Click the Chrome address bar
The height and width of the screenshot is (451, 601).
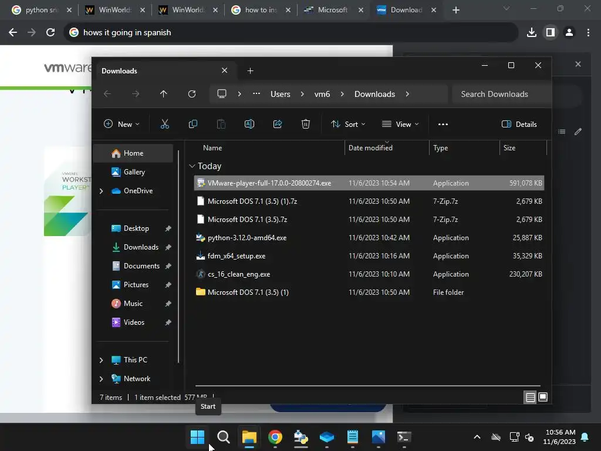tap(291, 33)
